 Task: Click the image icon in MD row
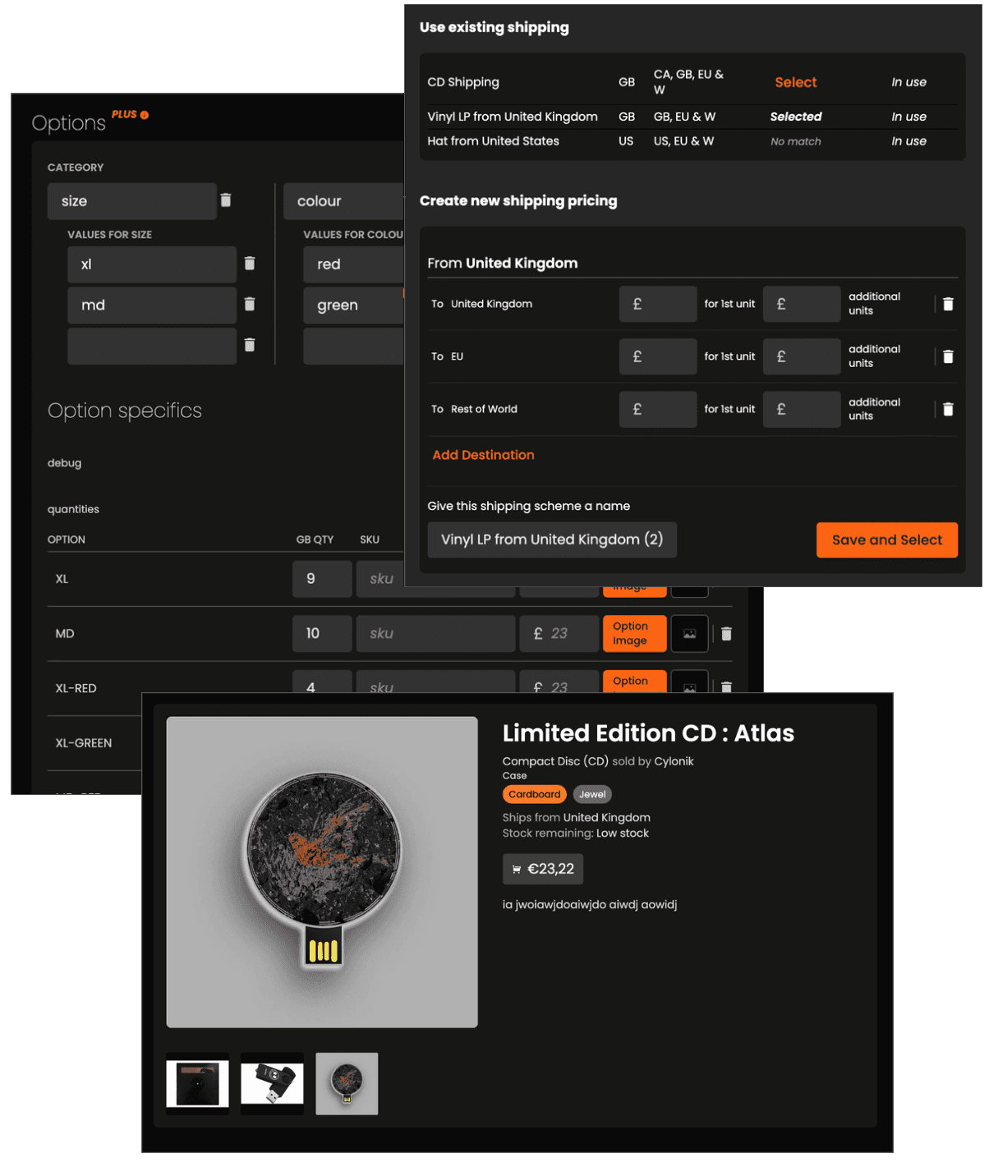689,633
